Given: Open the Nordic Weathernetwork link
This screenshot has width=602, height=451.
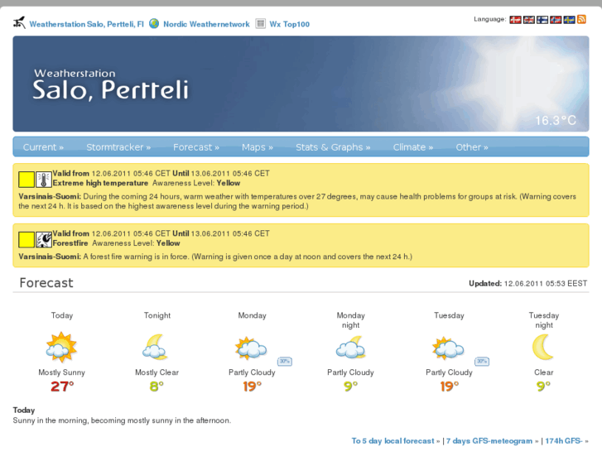Looking at the screenshot, I should tap(206, 24).
